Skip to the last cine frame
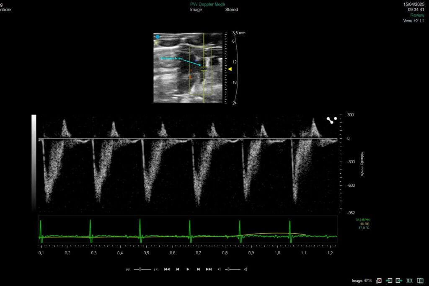The height and width of the screenshot is (286, 429). [209, 269]
